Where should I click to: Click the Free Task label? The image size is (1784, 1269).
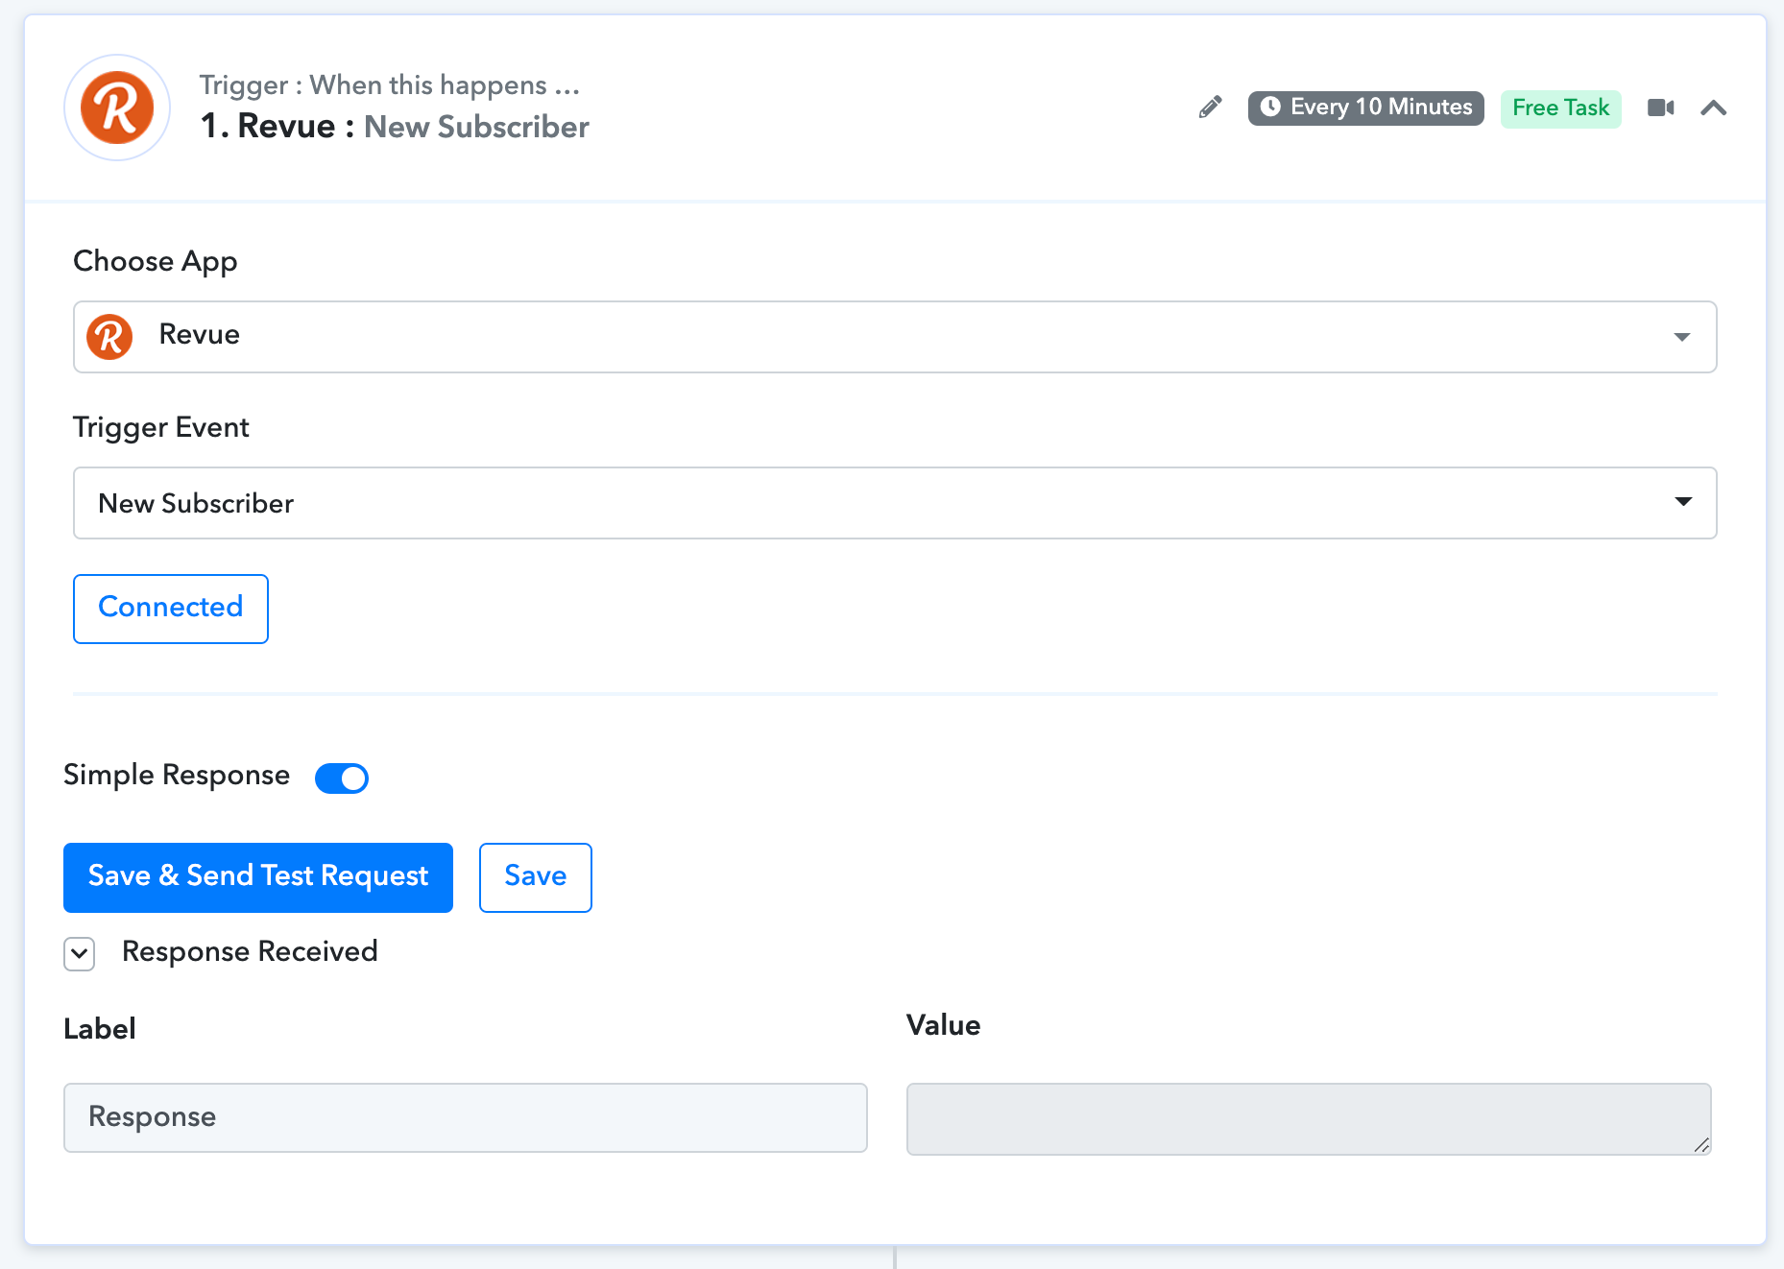1560,108
